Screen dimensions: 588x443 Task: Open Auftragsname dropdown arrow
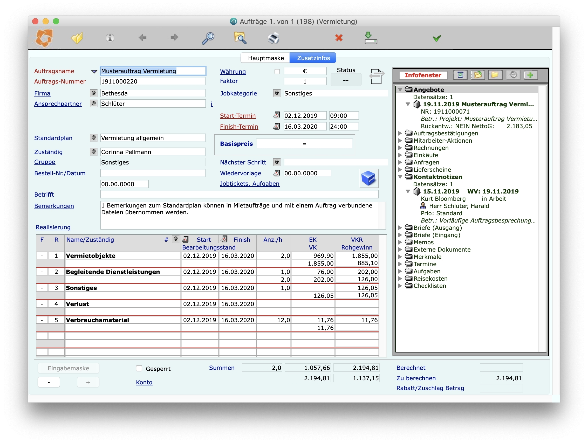point(94,71)
